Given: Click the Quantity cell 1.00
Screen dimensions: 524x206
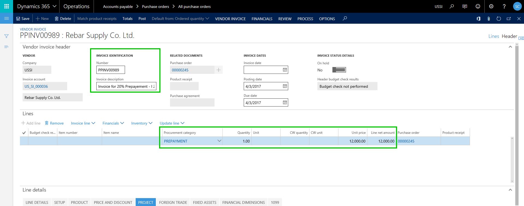Looking at the screenshot, I should [237, 141].
